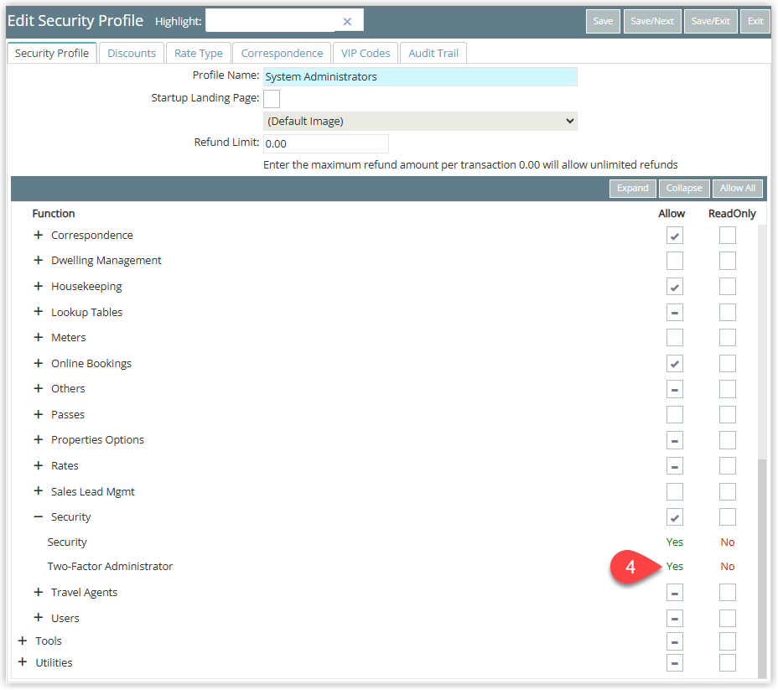This screenshot has width=778, height=690.
Task: Expand the Rates function row
Action: 39,466
